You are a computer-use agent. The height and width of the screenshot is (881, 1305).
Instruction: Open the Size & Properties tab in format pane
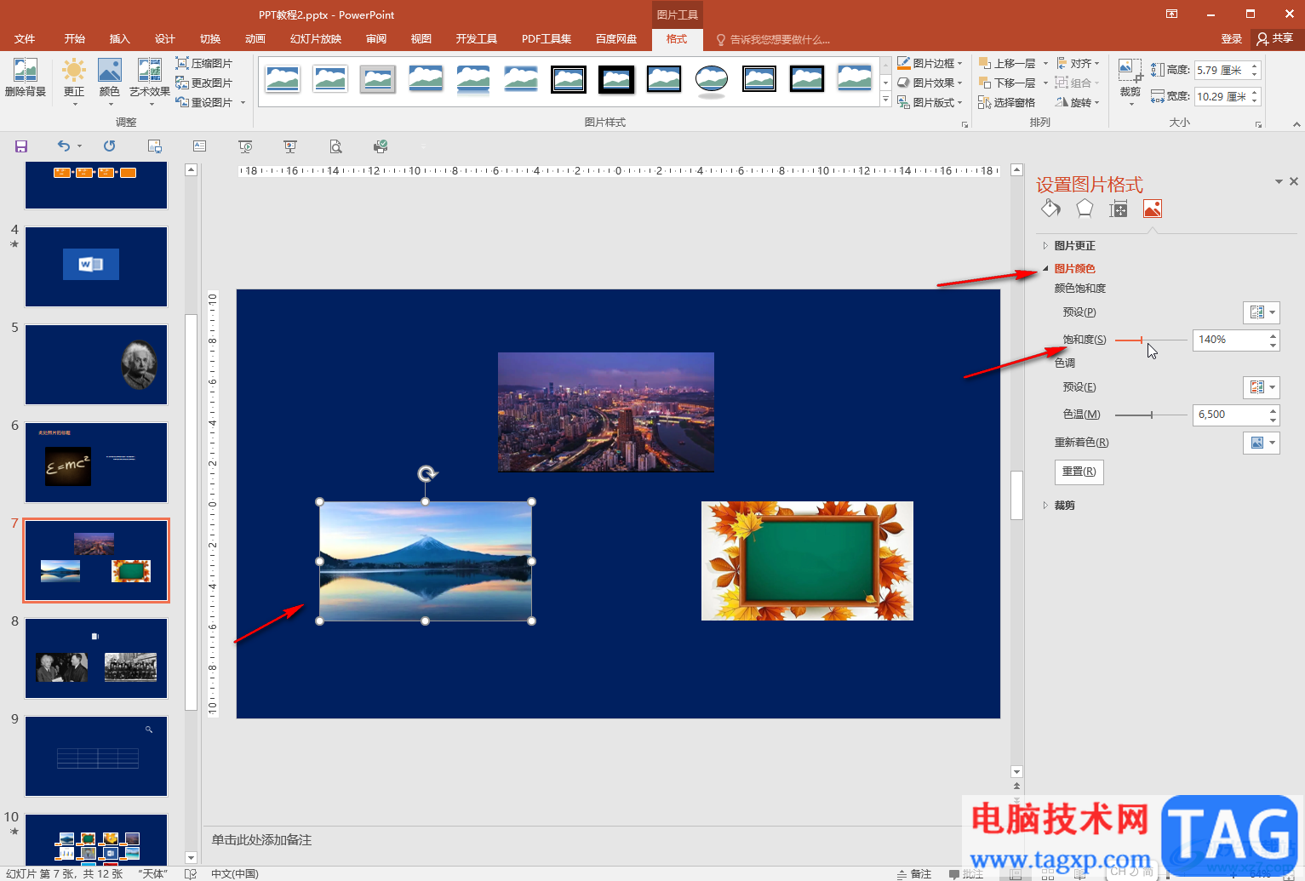coord(1119,209)
